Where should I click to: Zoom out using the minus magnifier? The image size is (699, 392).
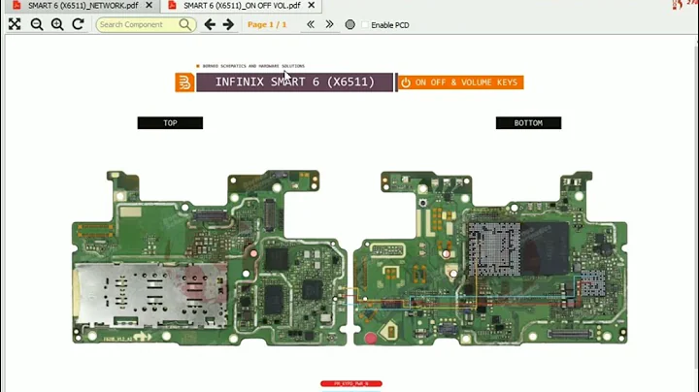[x=37, y=24]
